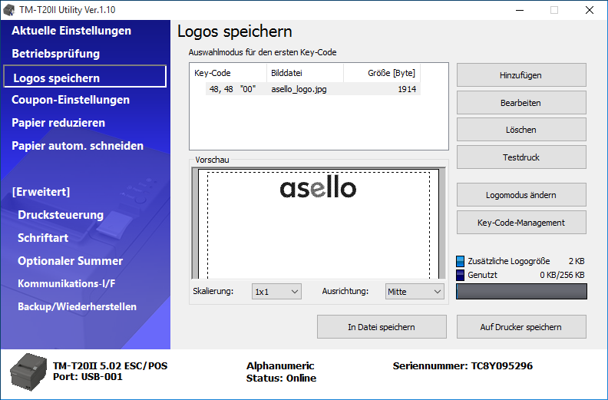Image resolution: width=608 pixels, height=400 pixels.
Task: Select Coupon-Einstellungen in the sidebar
Action: pyautogui.click(x=71, y=100)
